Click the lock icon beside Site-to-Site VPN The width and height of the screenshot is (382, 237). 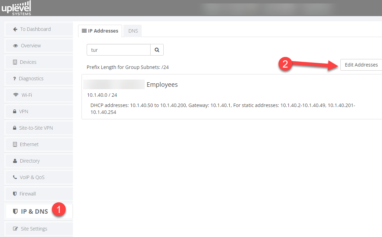tap(15, 128)
